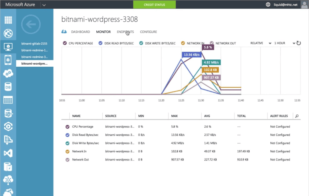Switch to the DASHBOARD tab

[80, 32]
